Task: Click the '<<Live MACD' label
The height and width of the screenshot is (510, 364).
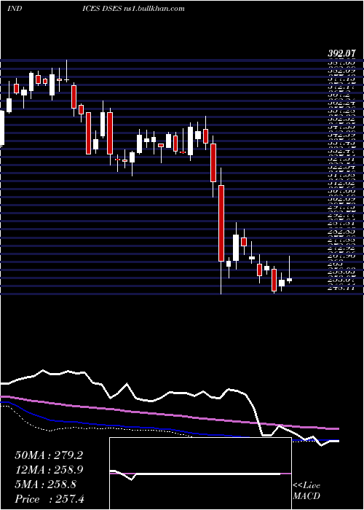Action: pyautogui.click(x=306, y=491)
